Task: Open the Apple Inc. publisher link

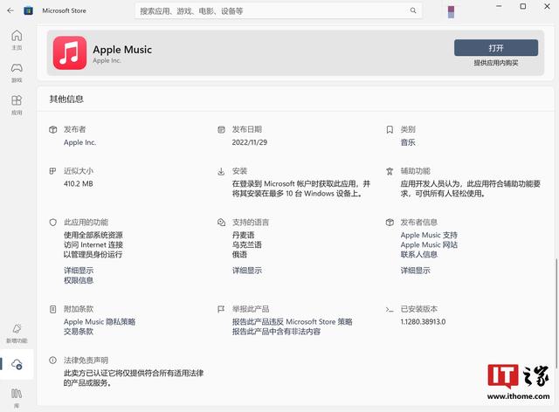Action: [x=79, y=142]
